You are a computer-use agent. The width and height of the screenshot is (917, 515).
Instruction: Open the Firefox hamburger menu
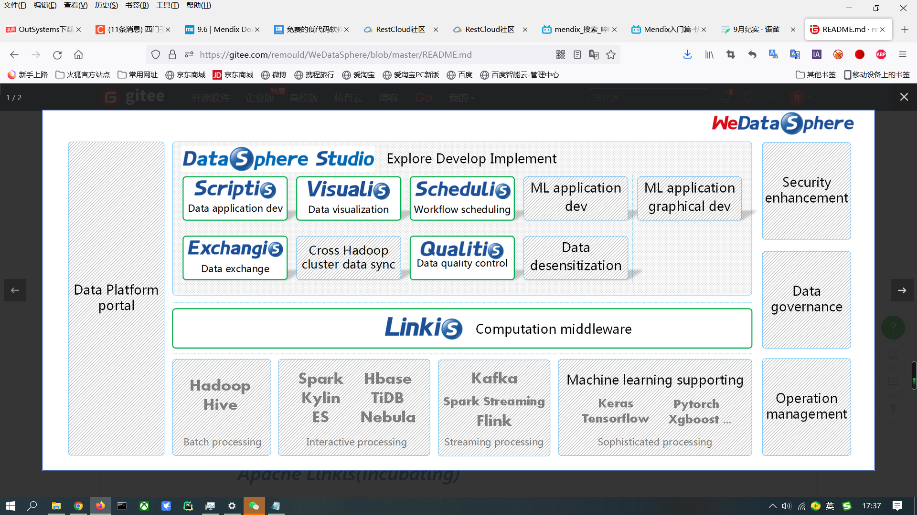pos(903,55)
